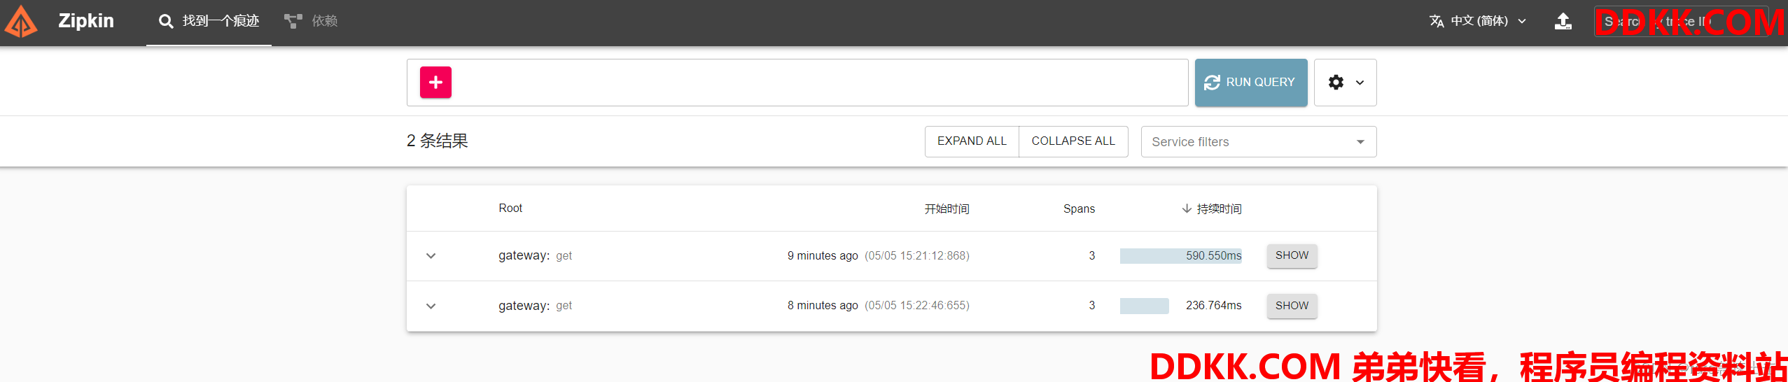The width and height of the screenshot is (1788, 382).
Task: Click the Zipkin orange logo icon
Action: click(x=21, y=21)
